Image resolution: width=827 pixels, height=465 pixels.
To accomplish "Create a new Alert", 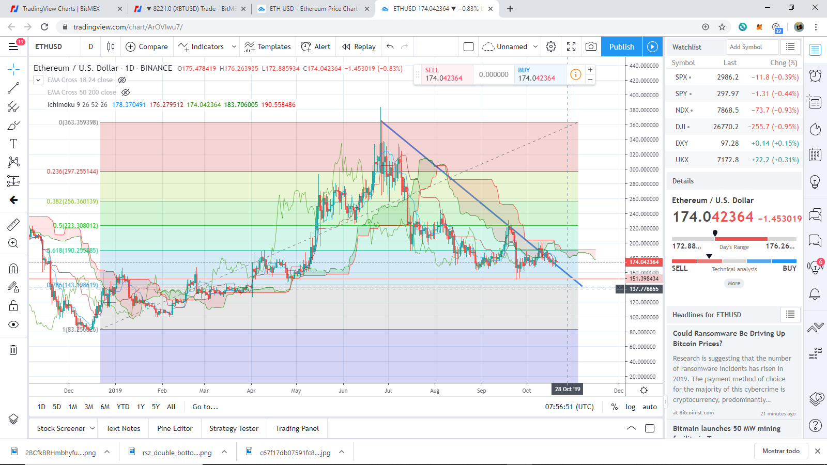I will [x=316, y=47].
